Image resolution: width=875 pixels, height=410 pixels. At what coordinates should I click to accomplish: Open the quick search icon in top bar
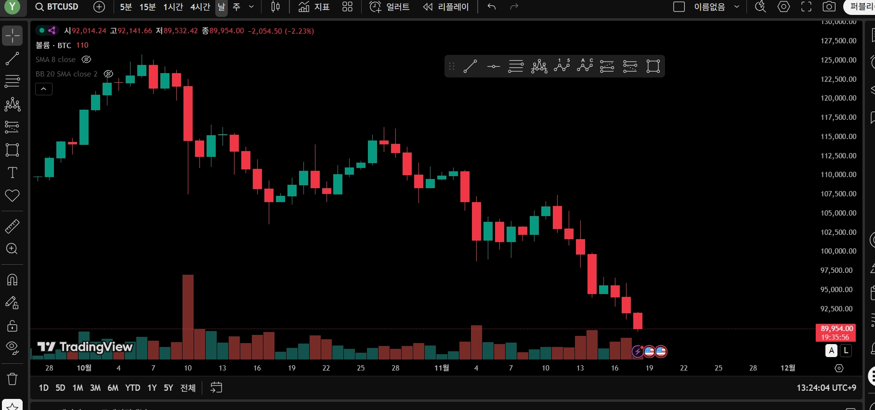(760, 7)
